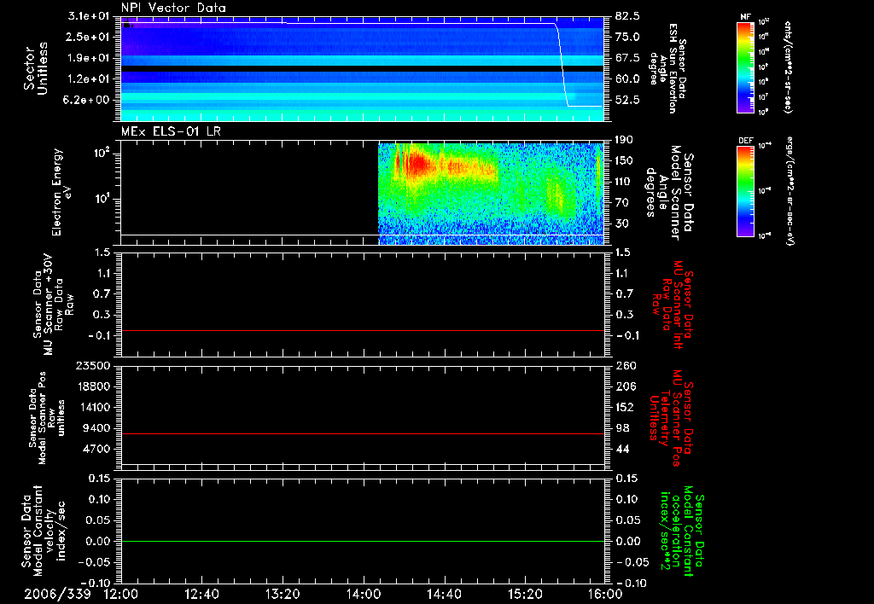Click the Model Scanner Angle degrees label
This screenshot has width=874, height=604.
[x=669, y=193]
